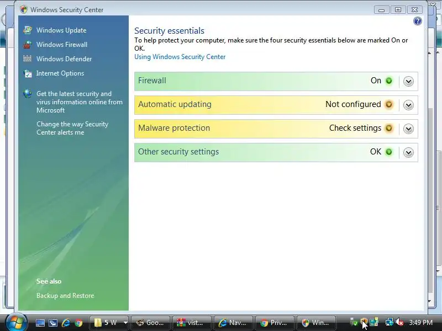Viewport: 442px width, 331px height.
Task: Open Windows Defender from the sidebar
Action: coord(64,59)
